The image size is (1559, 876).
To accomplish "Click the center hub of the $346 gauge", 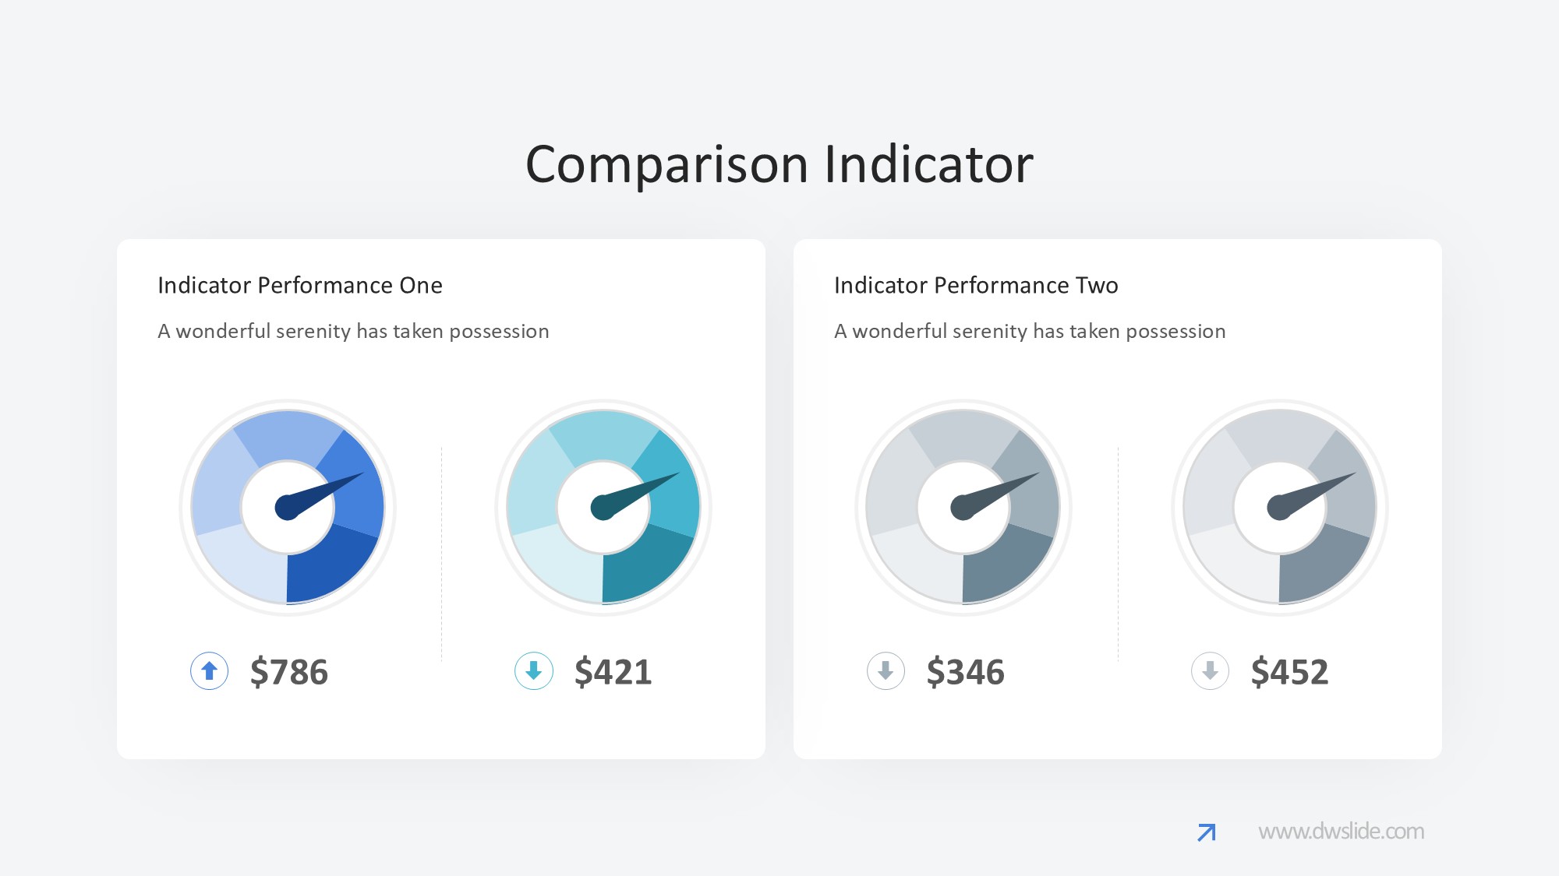I will click(963, 508).
